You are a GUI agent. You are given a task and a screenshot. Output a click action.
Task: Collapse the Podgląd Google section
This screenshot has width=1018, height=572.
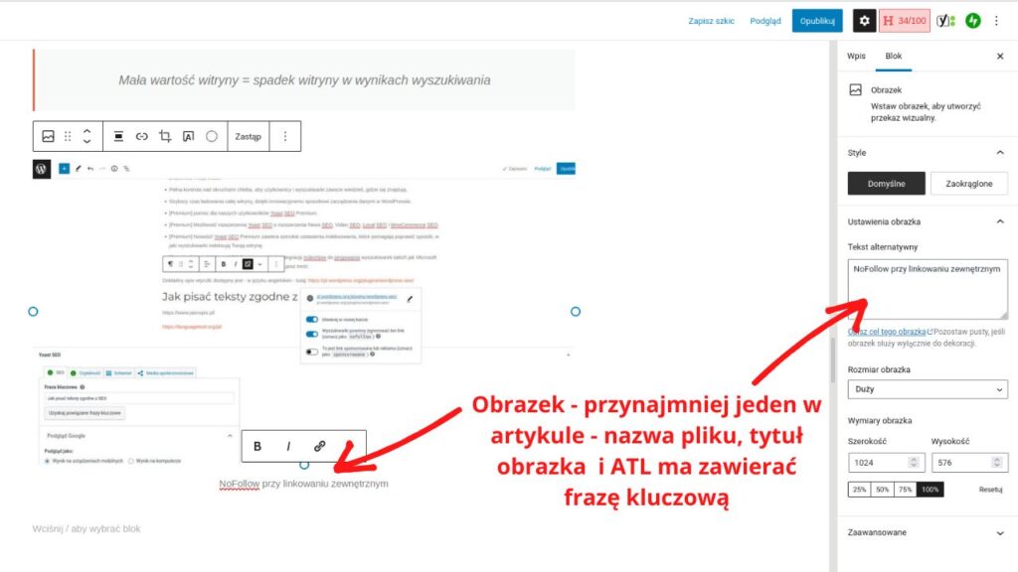point(230,435)
